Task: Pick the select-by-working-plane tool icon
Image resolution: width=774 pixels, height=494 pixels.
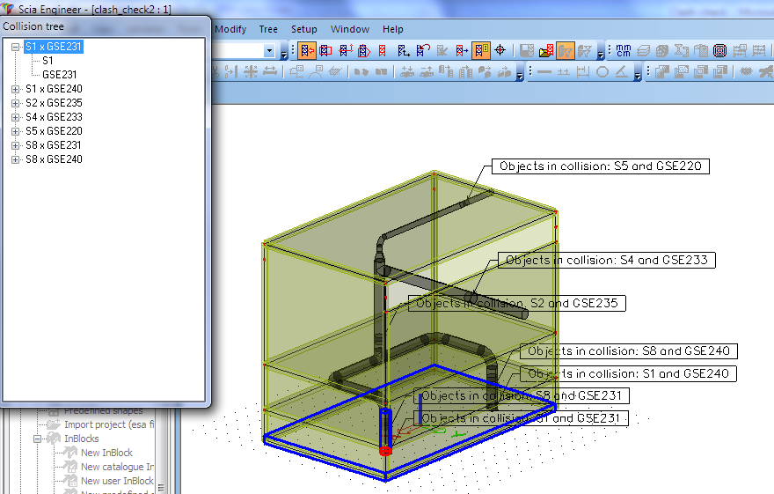Action: [404, 50]
